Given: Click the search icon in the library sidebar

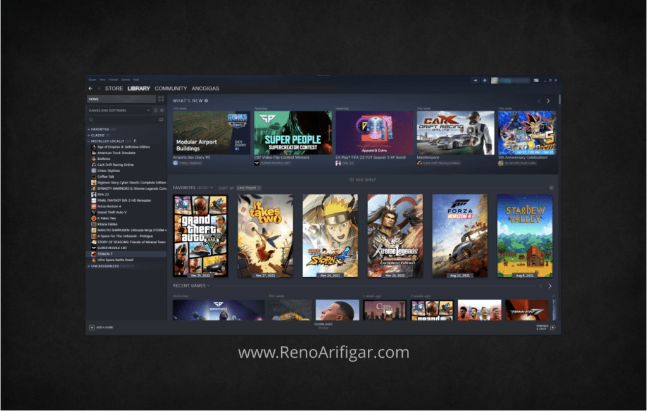Looking at the screenshot, I should click(x=91, y=119).
